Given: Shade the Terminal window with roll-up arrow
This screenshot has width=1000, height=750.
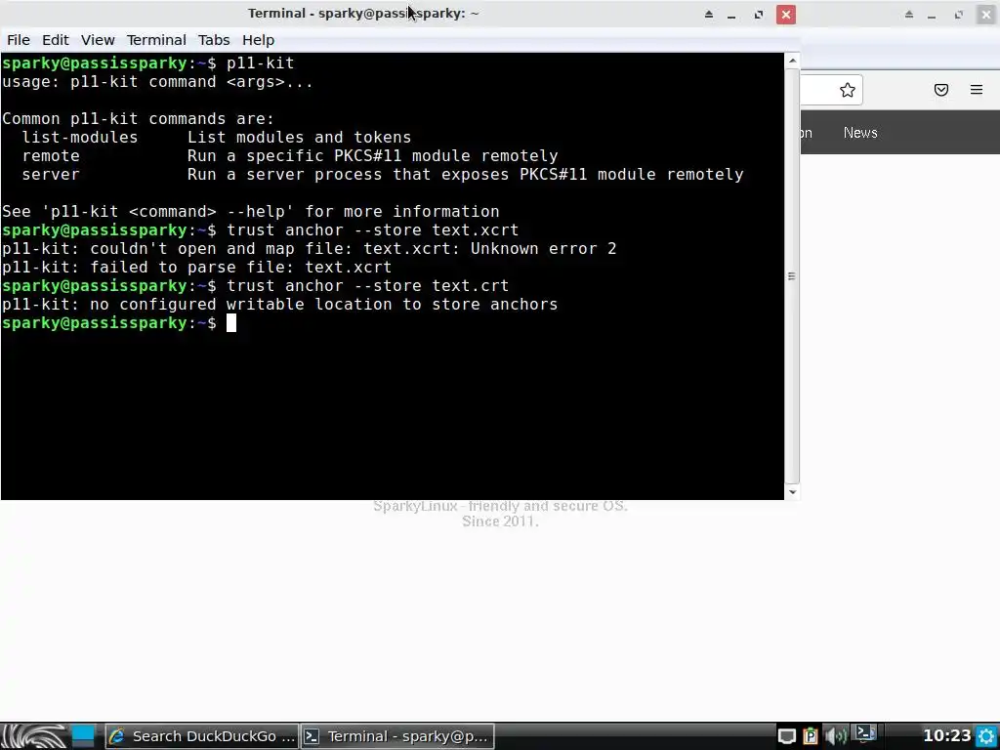Looking at the screenshot, I should pos(709,14).
